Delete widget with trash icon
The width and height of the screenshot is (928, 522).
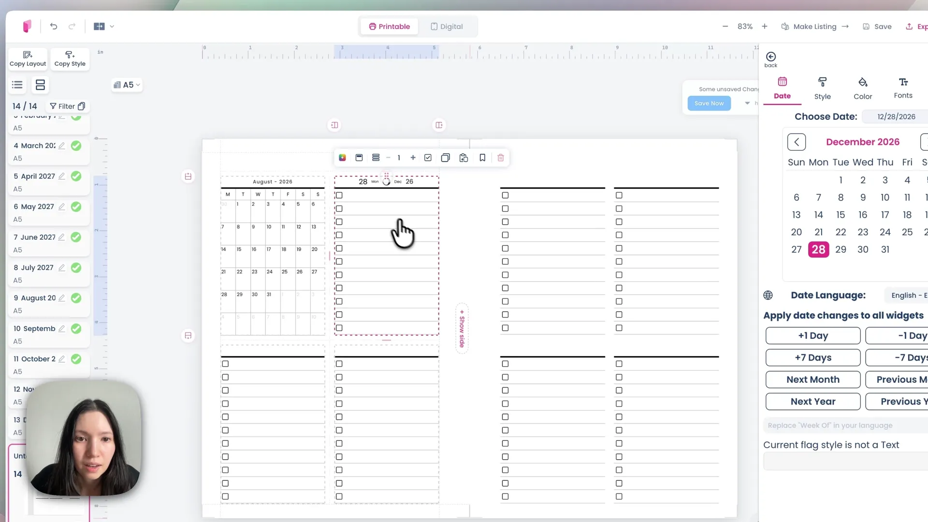501,158
